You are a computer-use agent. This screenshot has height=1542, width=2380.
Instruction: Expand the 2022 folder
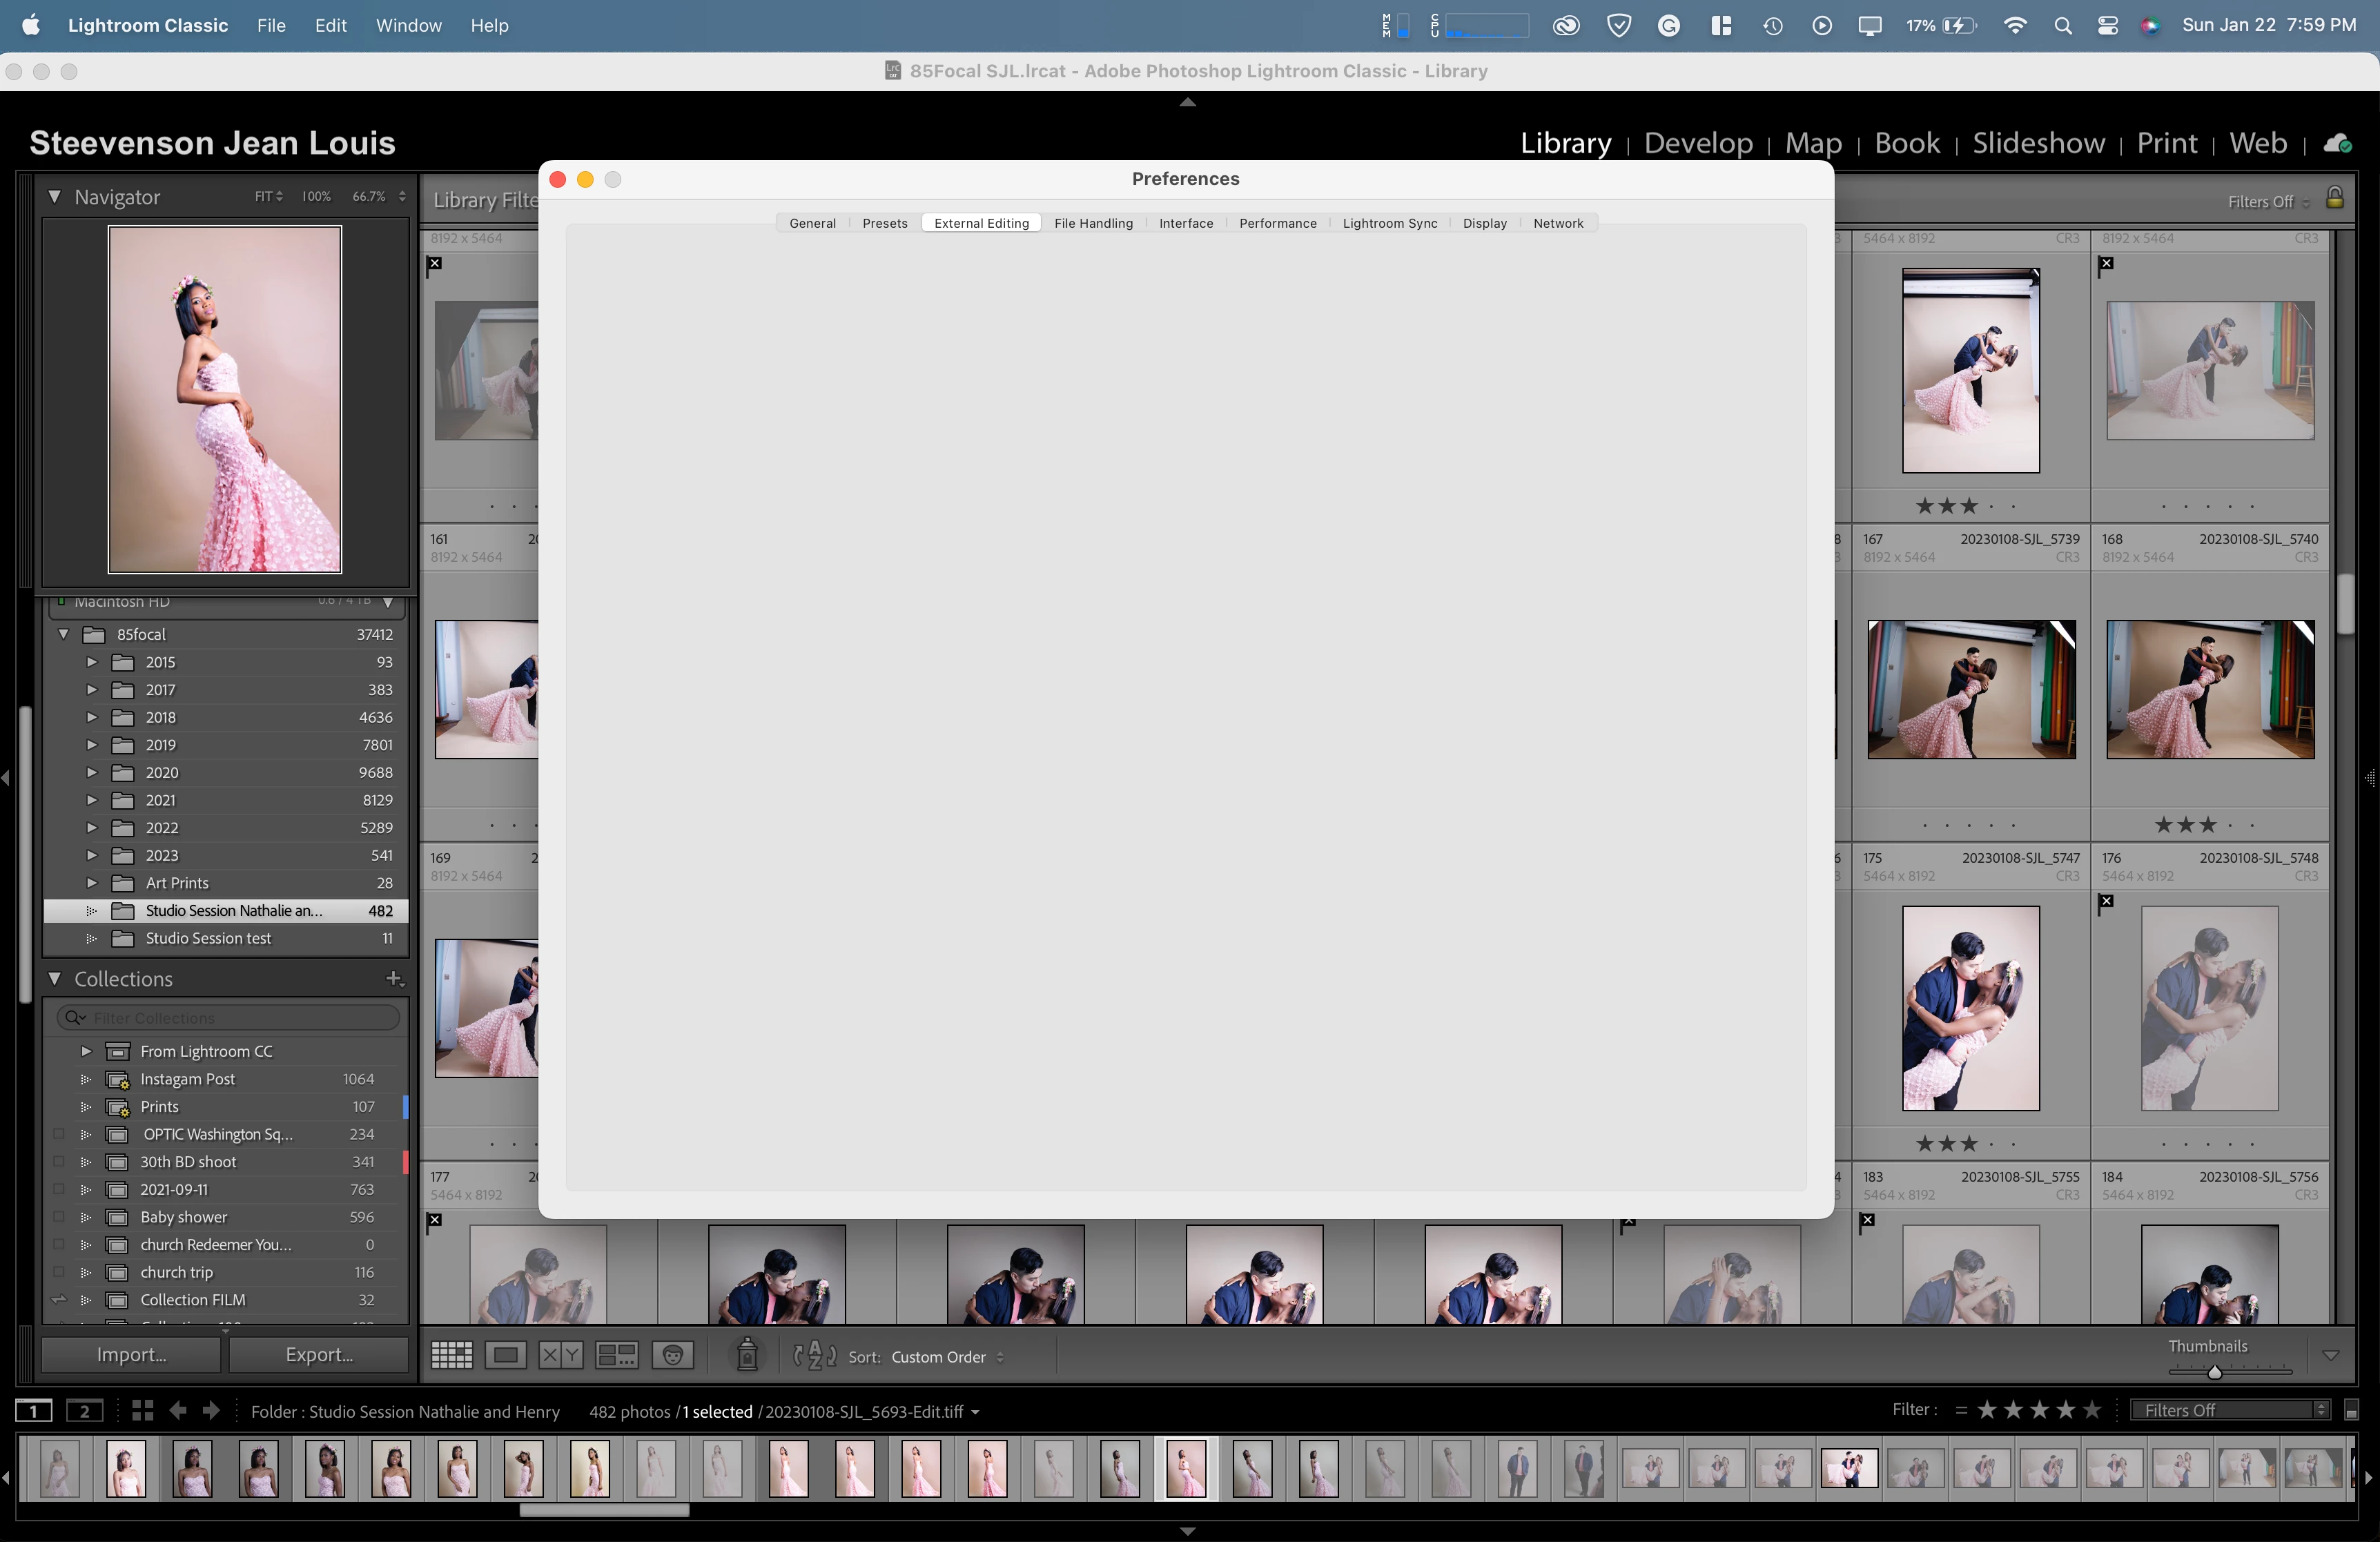92,828
